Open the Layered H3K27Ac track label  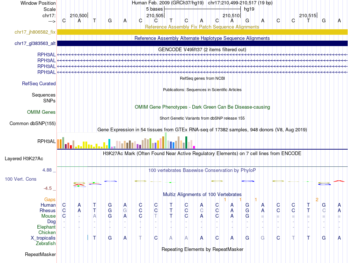click(24, 159)
